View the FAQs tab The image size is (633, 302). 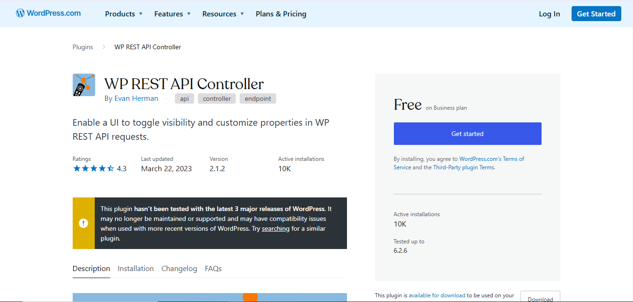[x=213, y=269]
